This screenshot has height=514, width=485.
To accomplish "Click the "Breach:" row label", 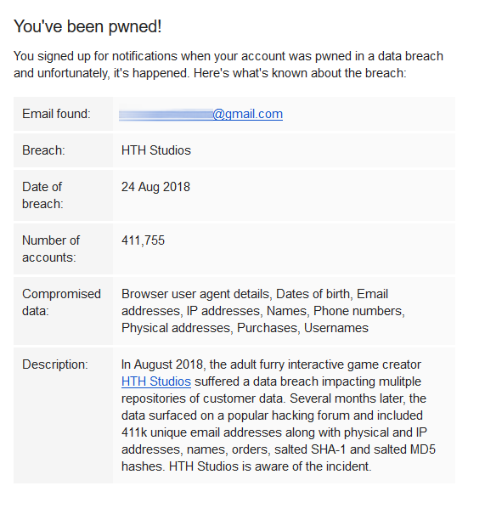I will tap(43, 150).
